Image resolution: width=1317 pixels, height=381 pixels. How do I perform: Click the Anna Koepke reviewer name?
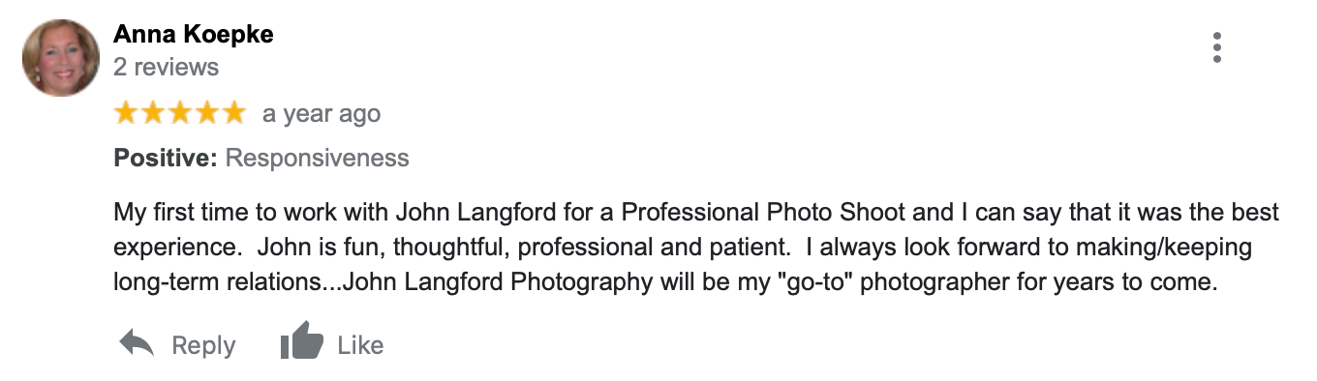pyautogui.click(x=194, y=35)
